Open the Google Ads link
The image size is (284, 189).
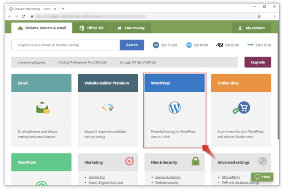pos(97,177)
